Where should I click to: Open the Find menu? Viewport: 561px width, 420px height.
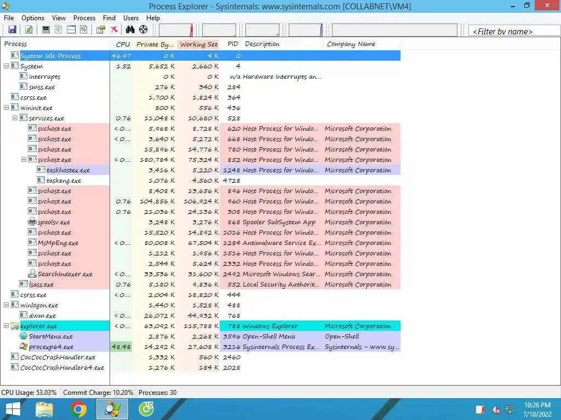coord(109,18)
